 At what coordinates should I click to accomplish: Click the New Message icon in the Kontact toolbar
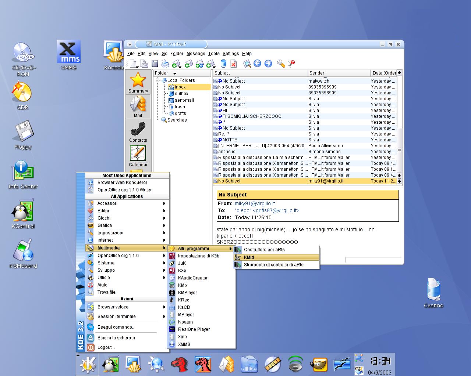[133, 64]
